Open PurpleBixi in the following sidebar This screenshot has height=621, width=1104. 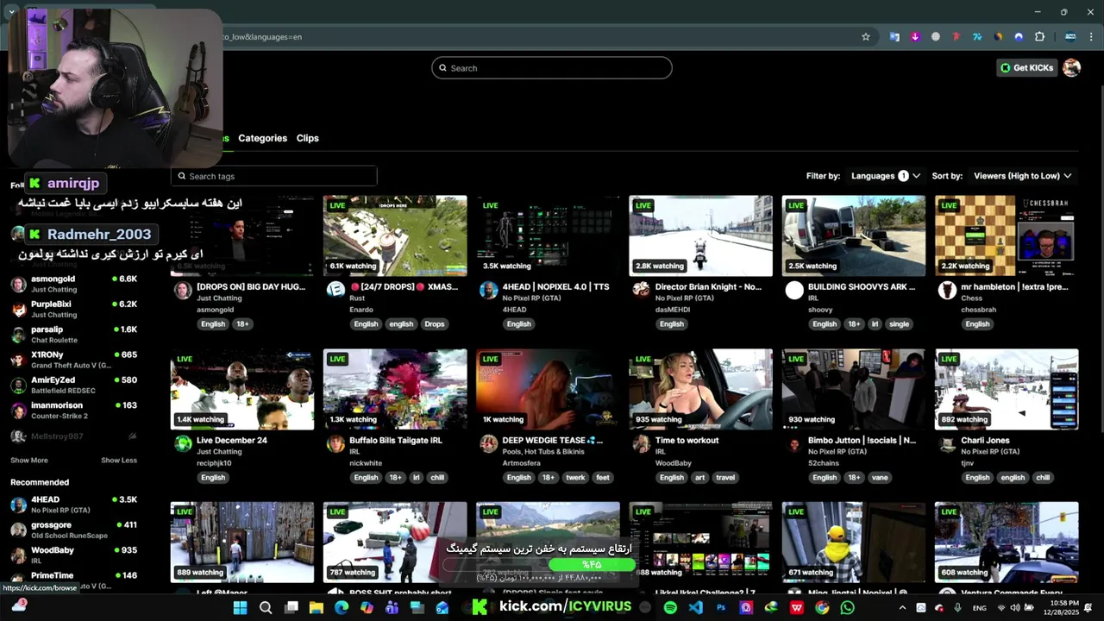[x=74, y=309]
